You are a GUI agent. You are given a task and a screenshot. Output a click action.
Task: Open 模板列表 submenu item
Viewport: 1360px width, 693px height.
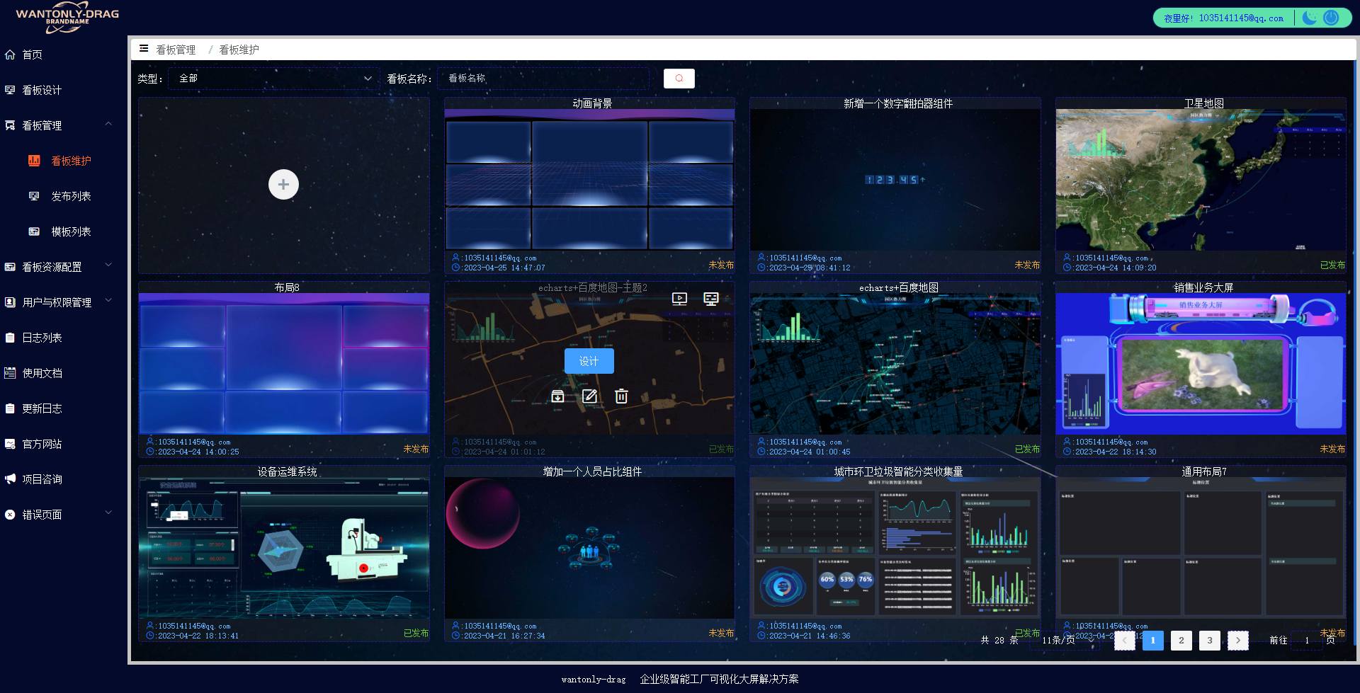[64, 231]
